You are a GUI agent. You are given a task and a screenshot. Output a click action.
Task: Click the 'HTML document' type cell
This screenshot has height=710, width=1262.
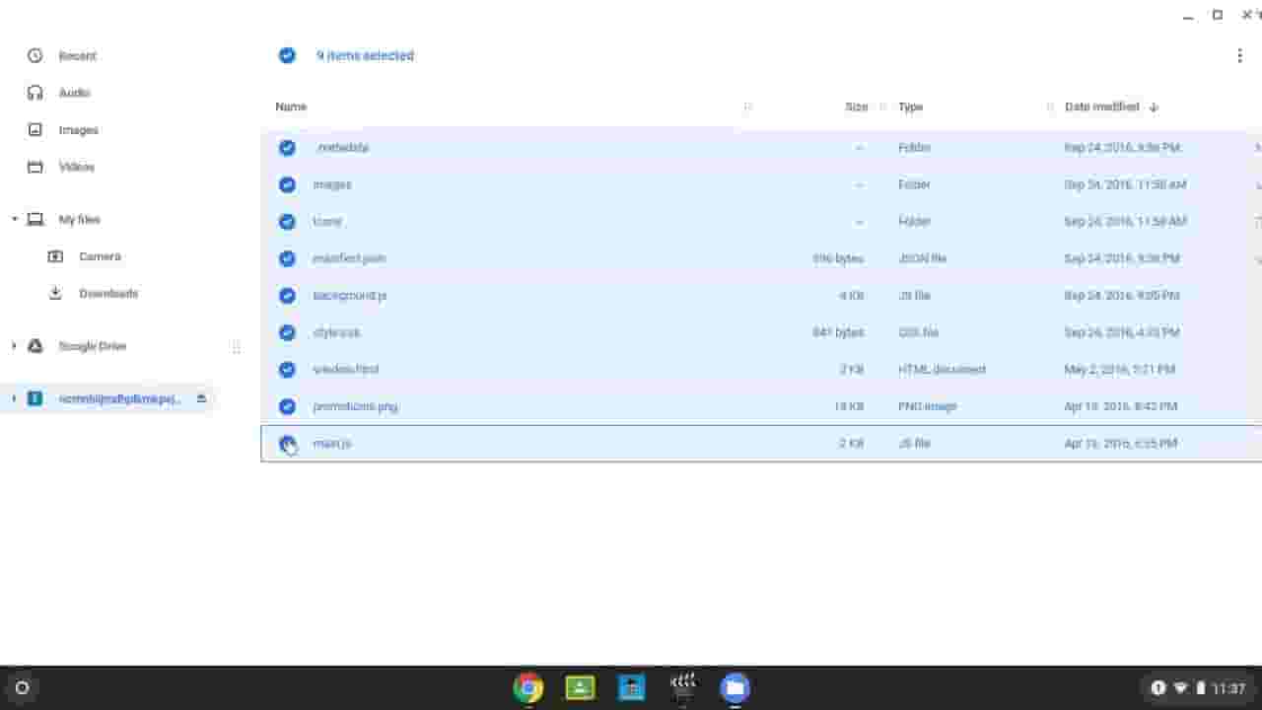pos(942,370)
